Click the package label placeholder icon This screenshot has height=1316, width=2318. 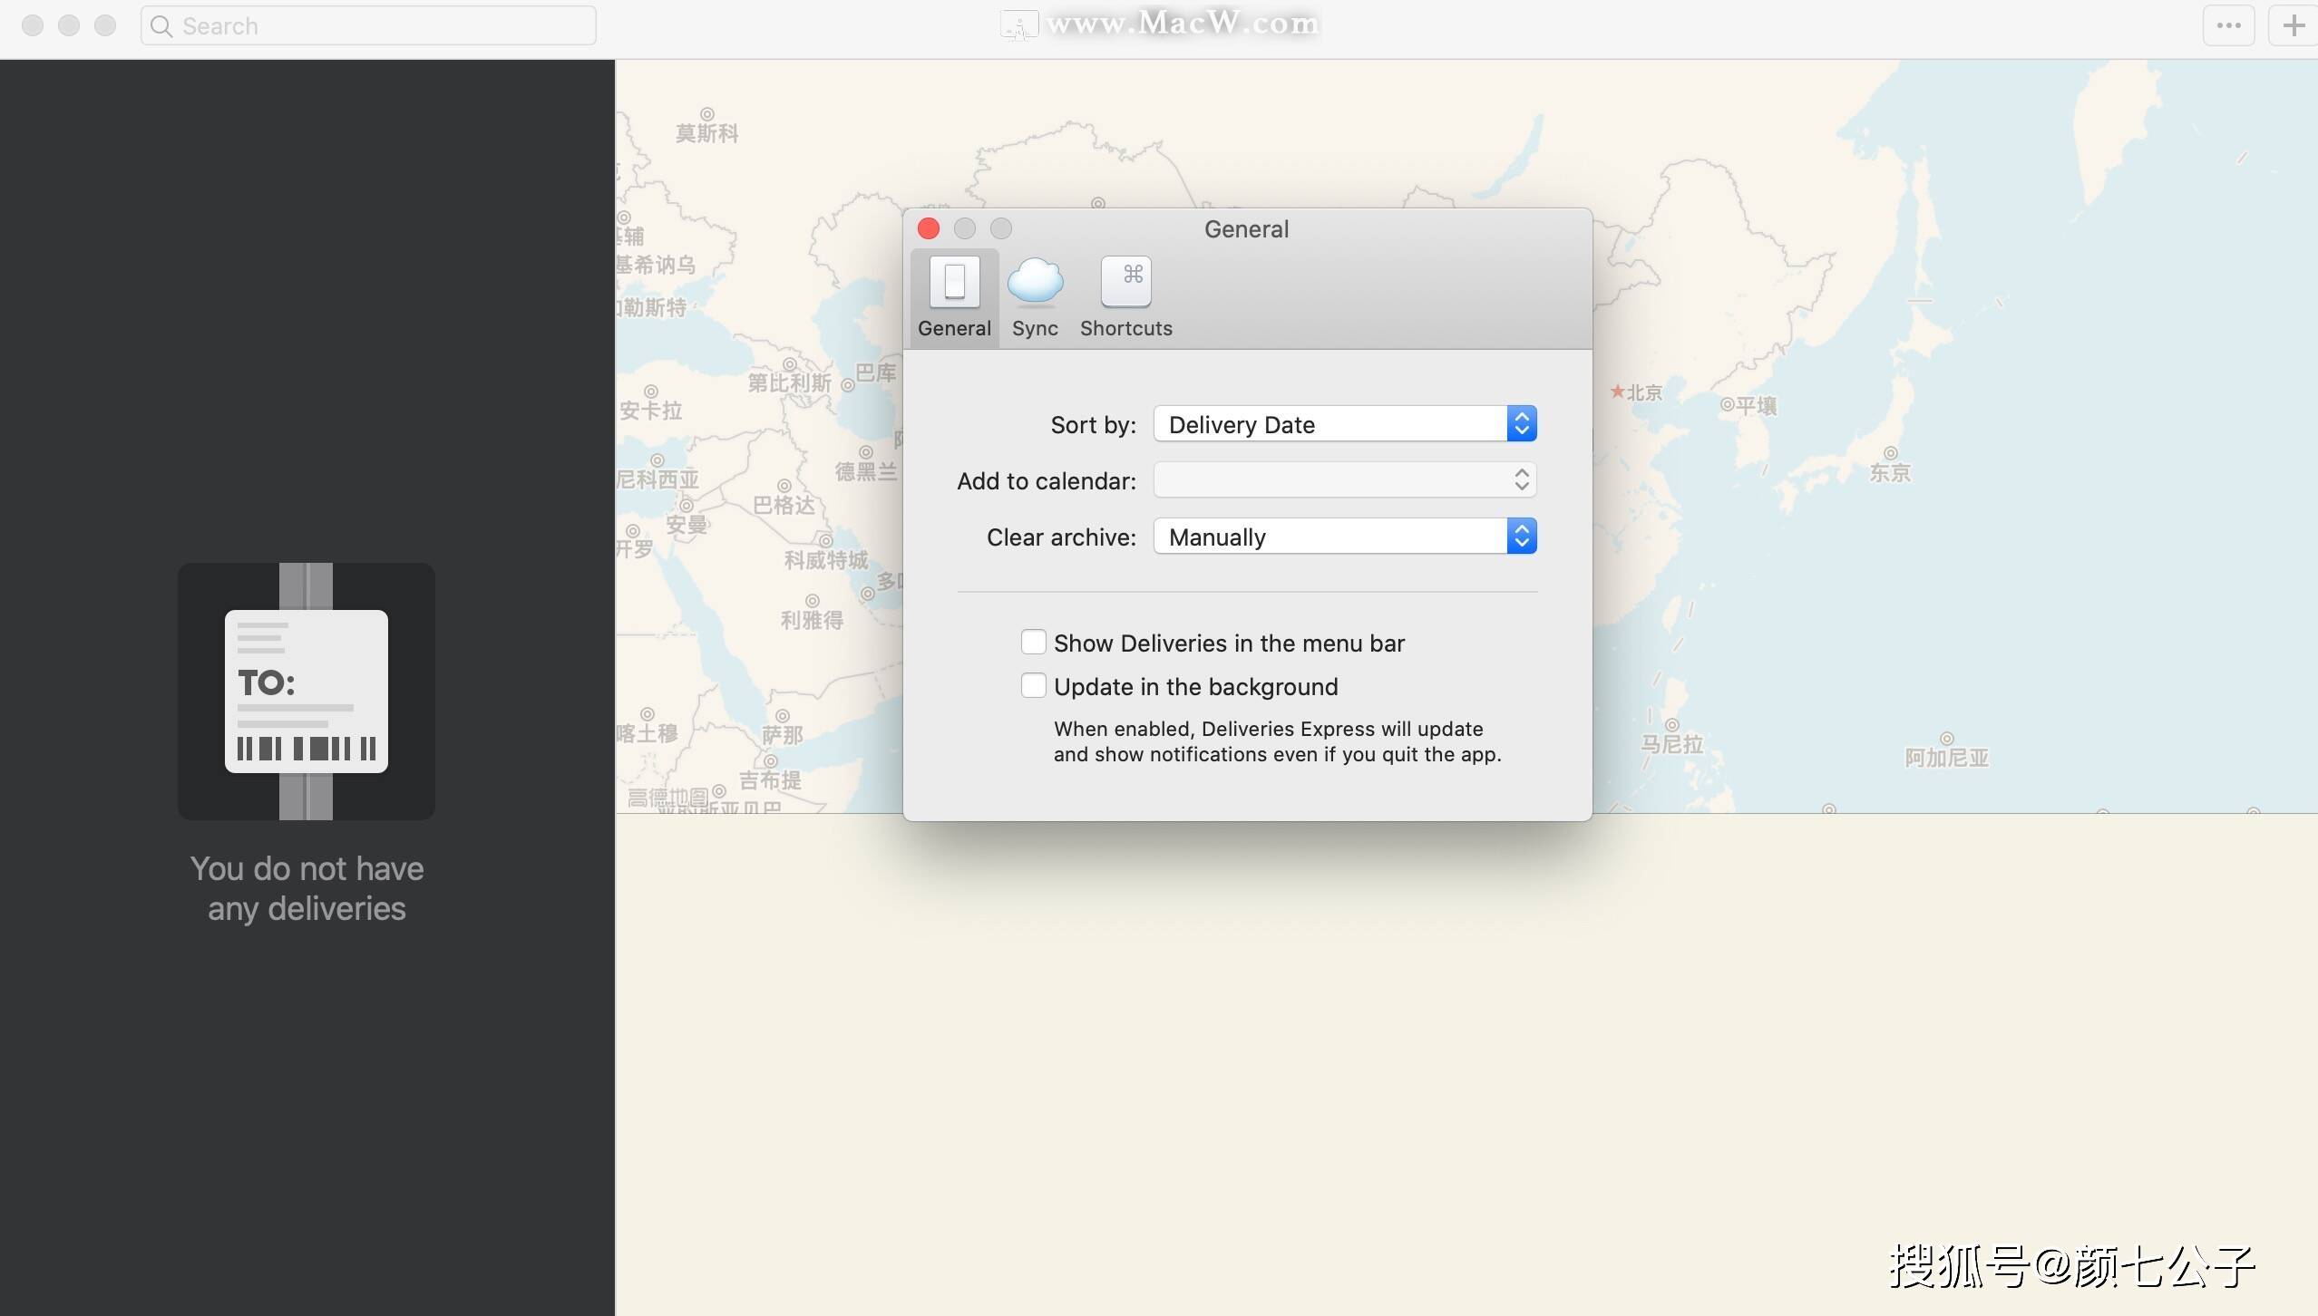click(307, 692)
